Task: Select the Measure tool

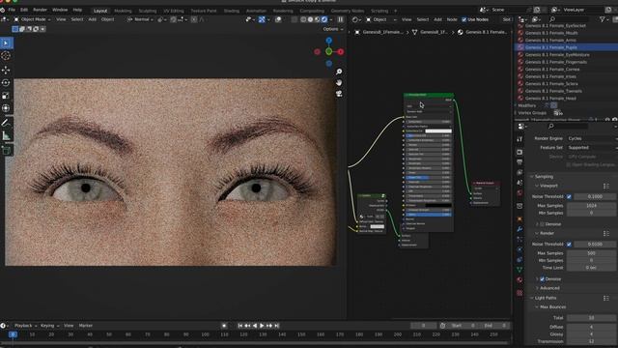Action: pyautogui.click(x=6, y=136)
